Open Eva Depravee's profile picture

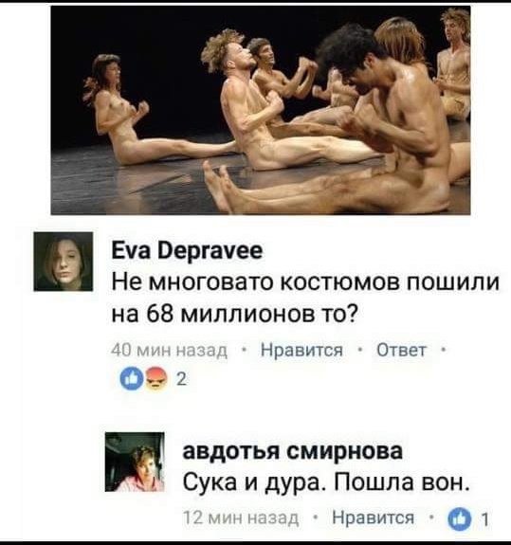pos(64,262)
